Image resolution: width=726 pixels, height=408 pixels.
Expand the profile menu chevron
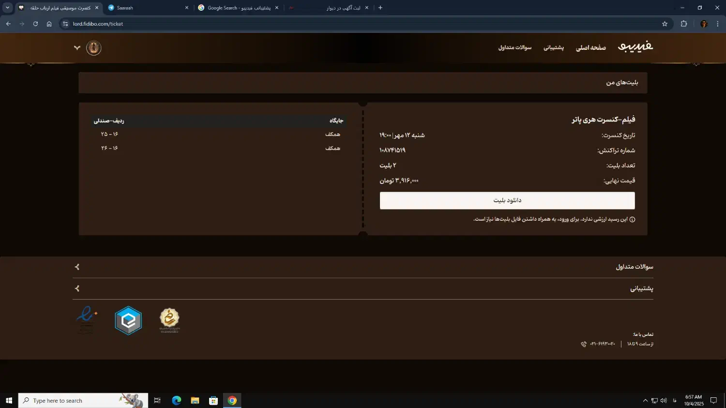click(x=77, y=48)
